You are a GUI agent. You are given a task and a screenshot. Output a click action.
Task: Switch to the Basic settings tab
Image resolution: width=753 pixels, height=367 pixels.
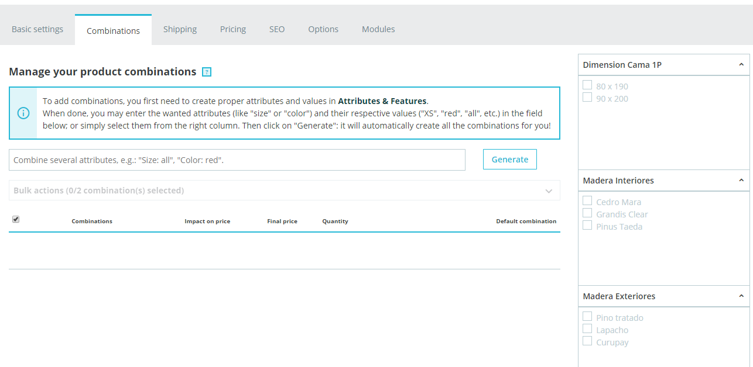[x=37, y=29]
